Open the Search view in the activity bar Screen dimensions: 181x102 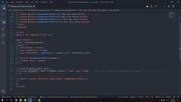tap(3, 14)
